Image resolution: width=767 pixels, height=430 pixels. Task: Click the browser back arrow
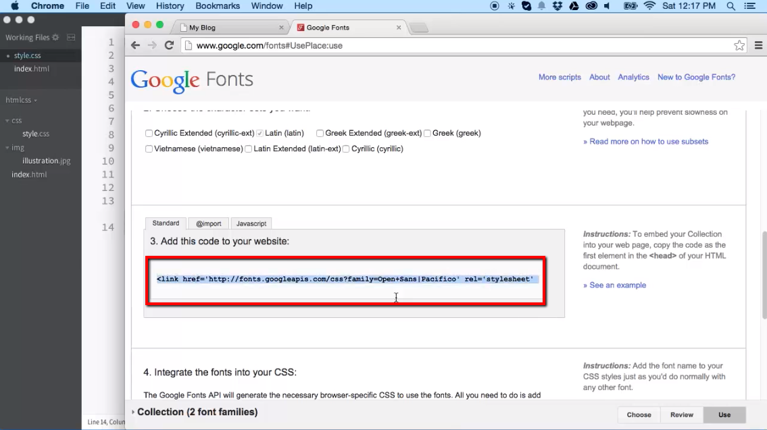[x=135, y=45]
